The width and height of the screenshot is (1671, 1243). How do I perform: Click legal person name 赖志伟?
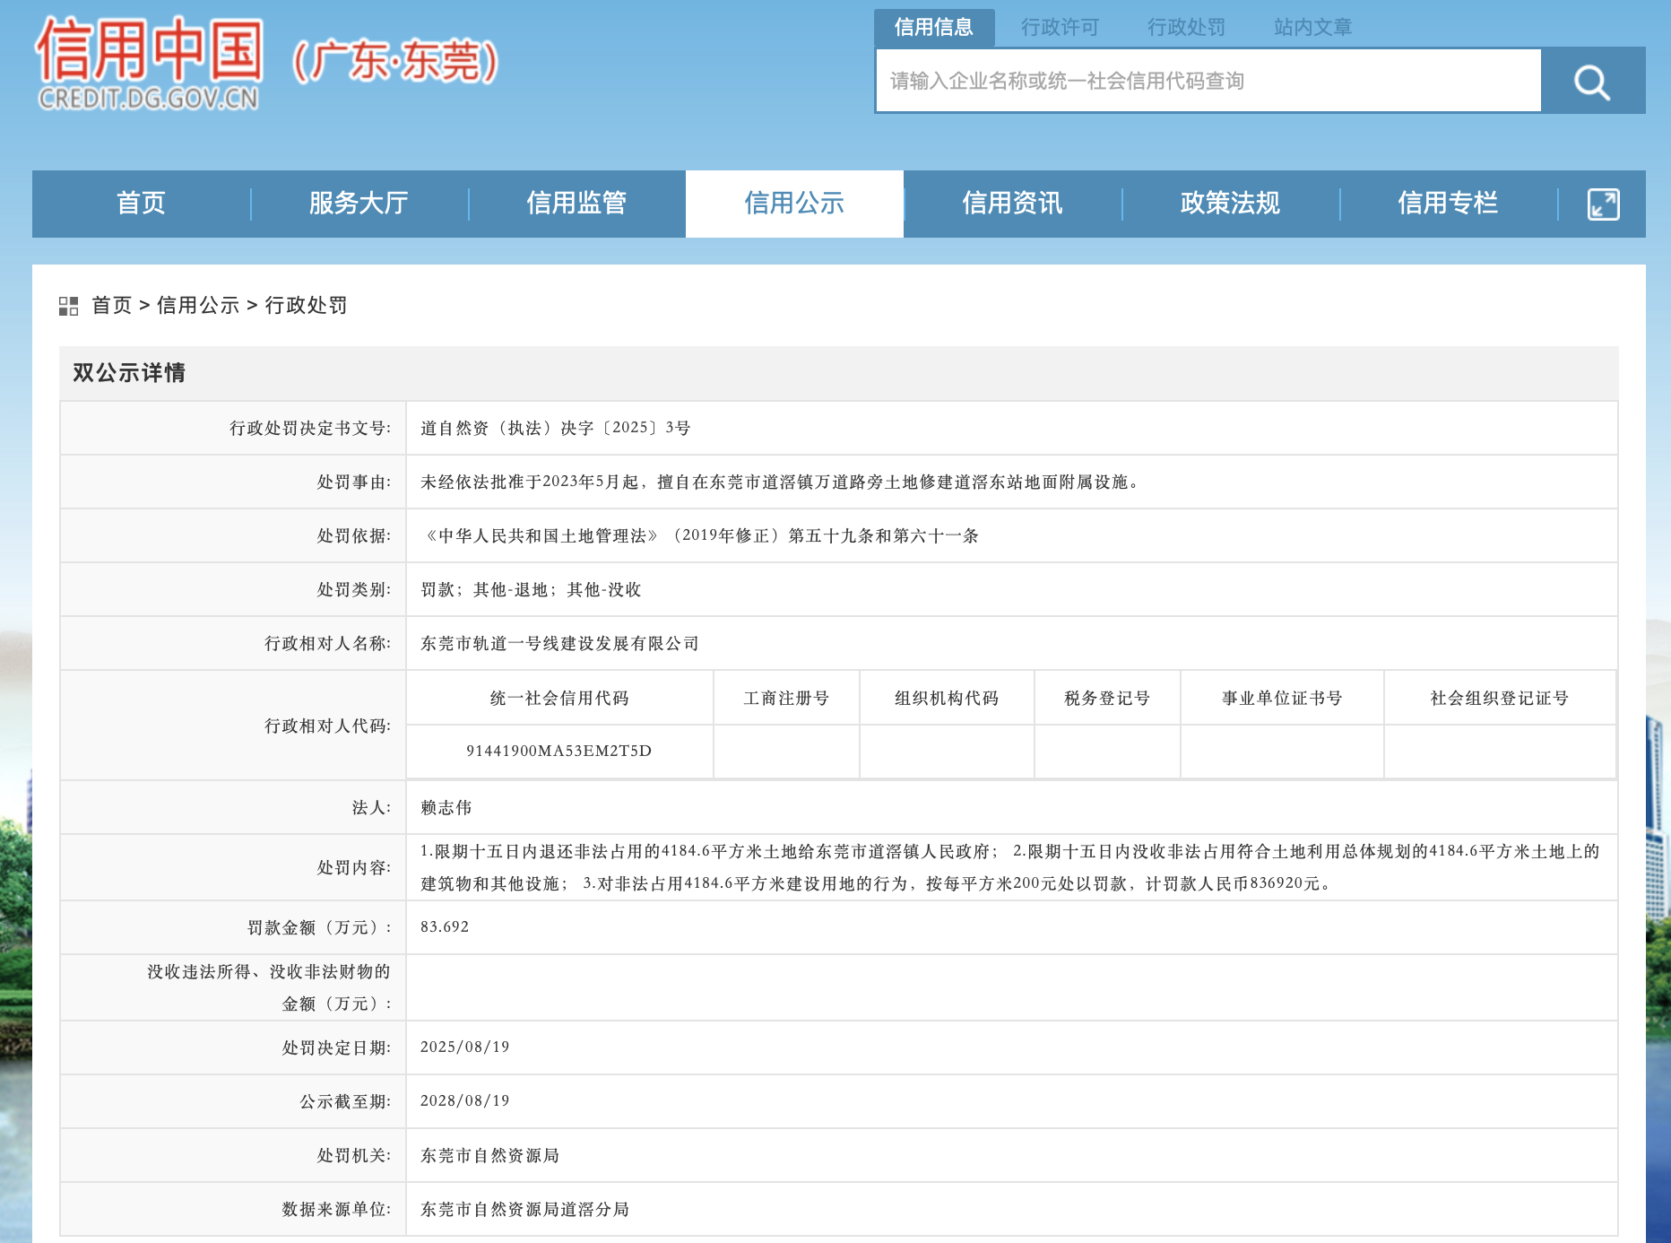point(446,807)
